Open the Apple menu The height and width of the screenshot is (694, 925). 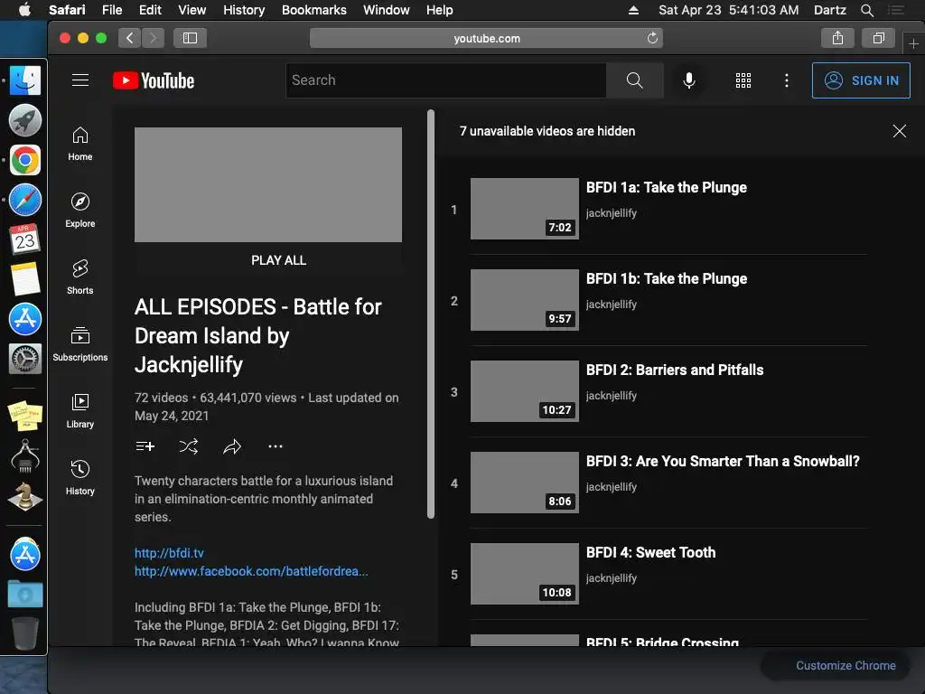pyautogui.click(x=24, y=10)
